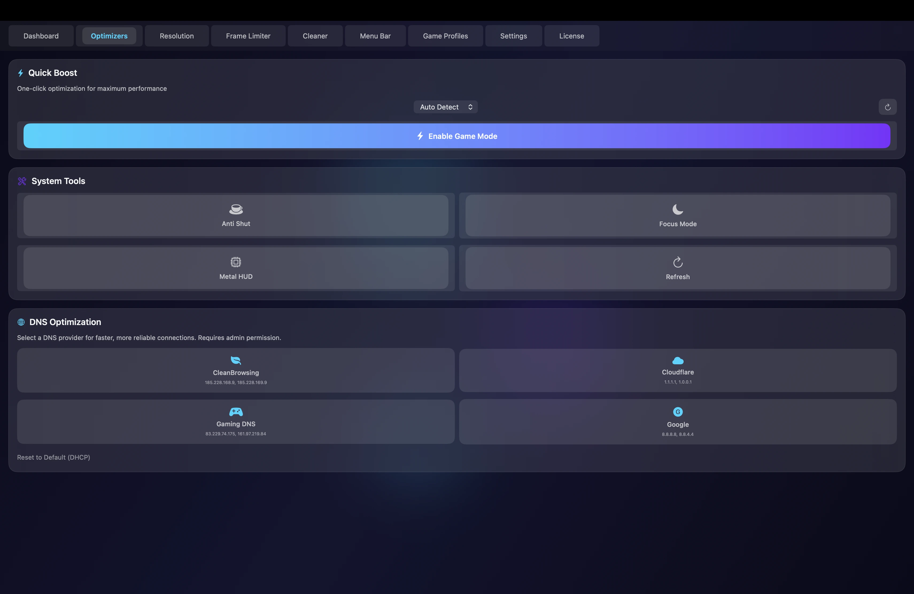Click the Quick Boost lightning bolt icon
914x594 pixels.
tap(21, 73)
